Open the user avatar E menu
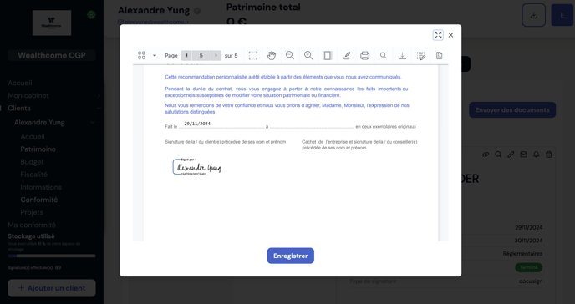 pyautogui.click(x=562, y=15)
